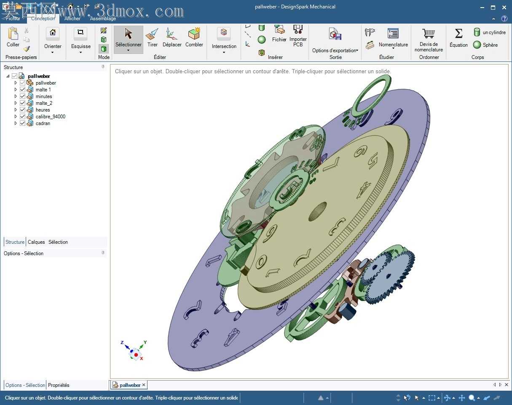The height and width of the screenshot is (405, 512).
Task: Expand the minutes tree node
Action: pyautogui.click(x=16, y=96)
